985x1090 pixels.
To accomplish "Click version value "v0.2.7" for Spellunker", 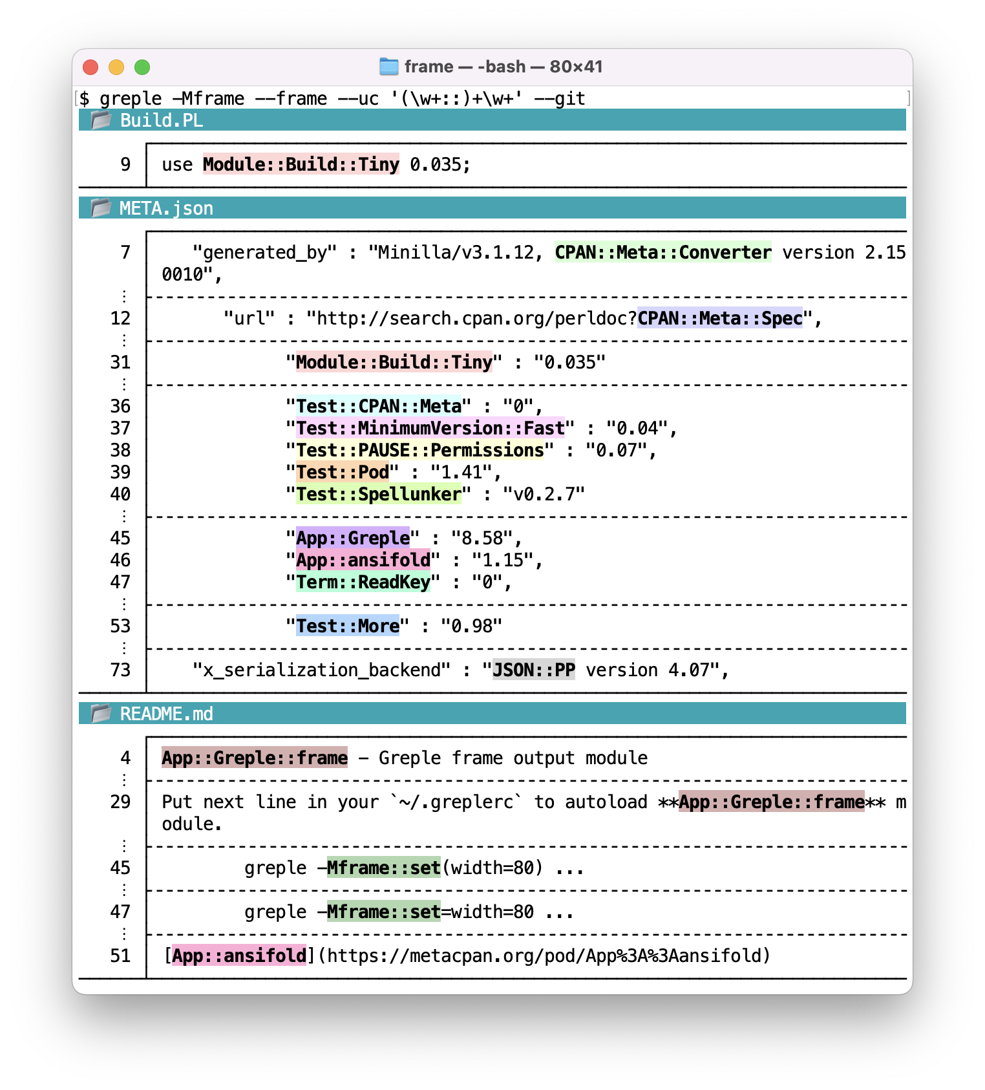I will pos(544,494).
